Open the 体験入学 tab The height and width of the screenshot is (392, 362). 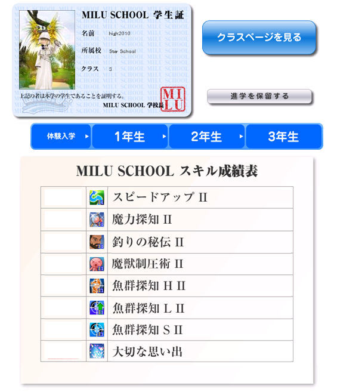pos(61,137)
